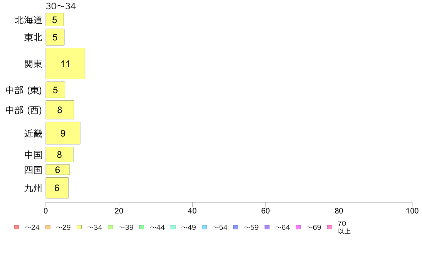
Task: Click the yellow ~34 legend swatch
Action: pos(79,227)
